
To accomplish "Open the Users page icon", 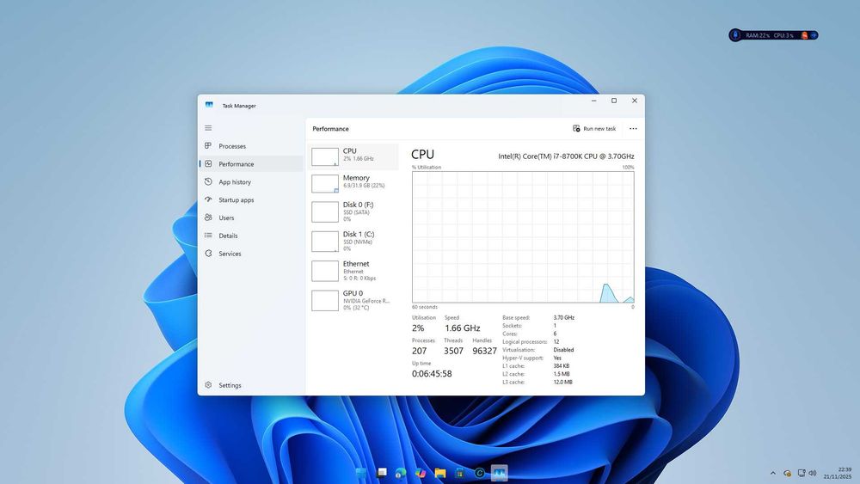I will coord(208,217).
